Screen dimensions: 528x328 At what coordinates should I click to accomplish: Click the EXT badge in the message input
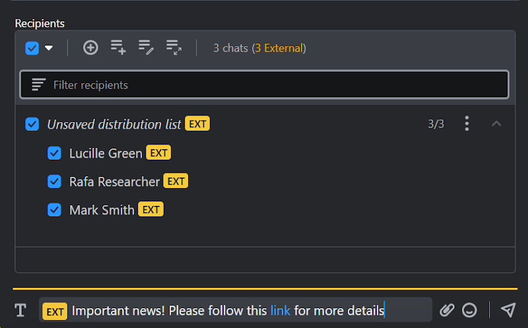[x=55, y=312]
